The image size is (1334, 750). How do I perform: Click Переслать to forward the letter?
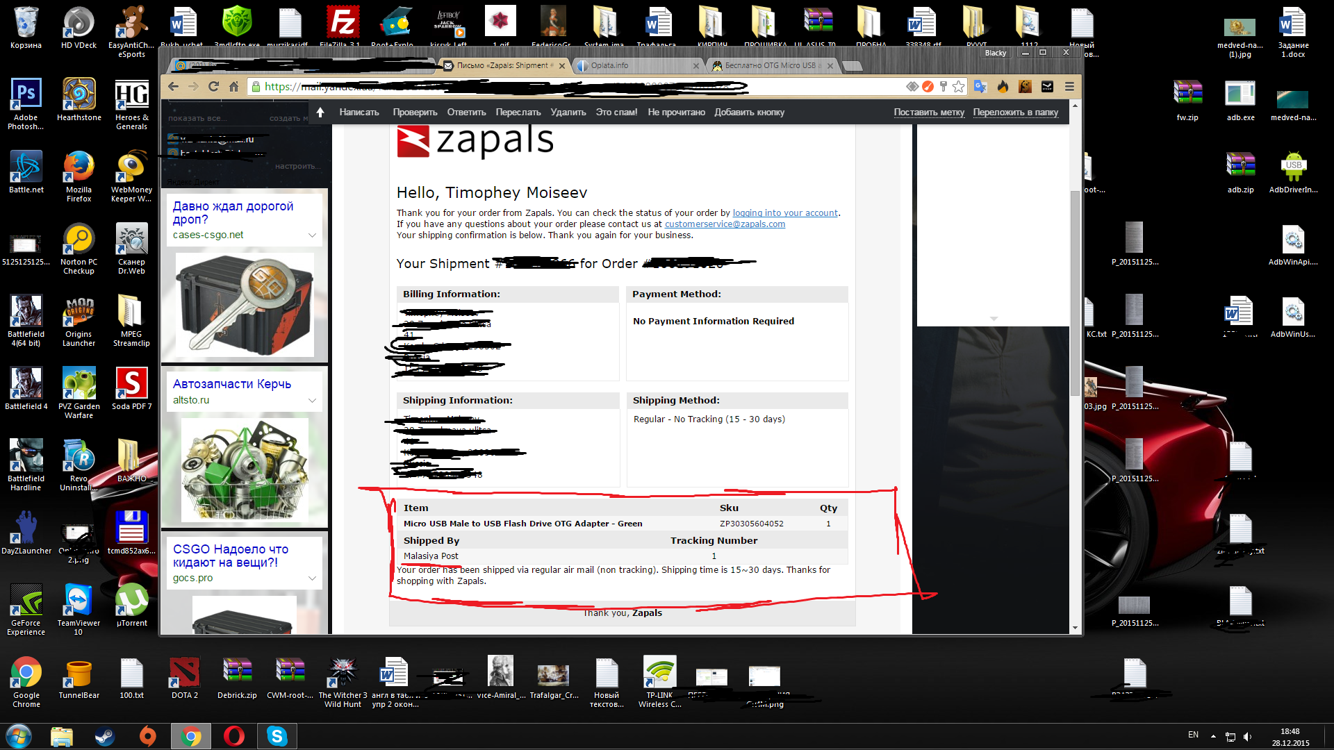[518, 112]
